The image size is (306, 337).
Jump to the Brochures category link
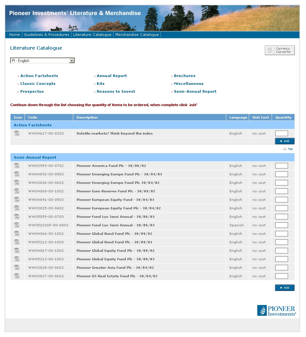click(x=184, y=76)
